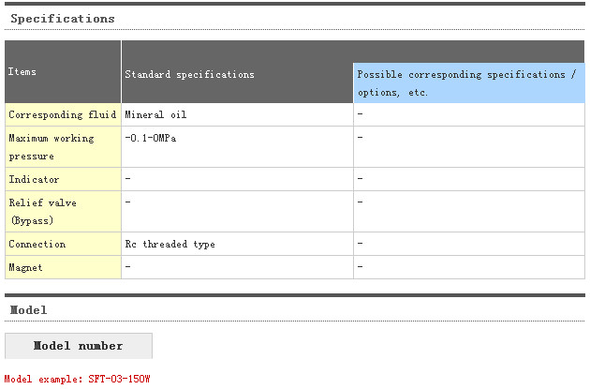
Task: Select the Maximum working pressure label
Action: click(x=52, y=147)
